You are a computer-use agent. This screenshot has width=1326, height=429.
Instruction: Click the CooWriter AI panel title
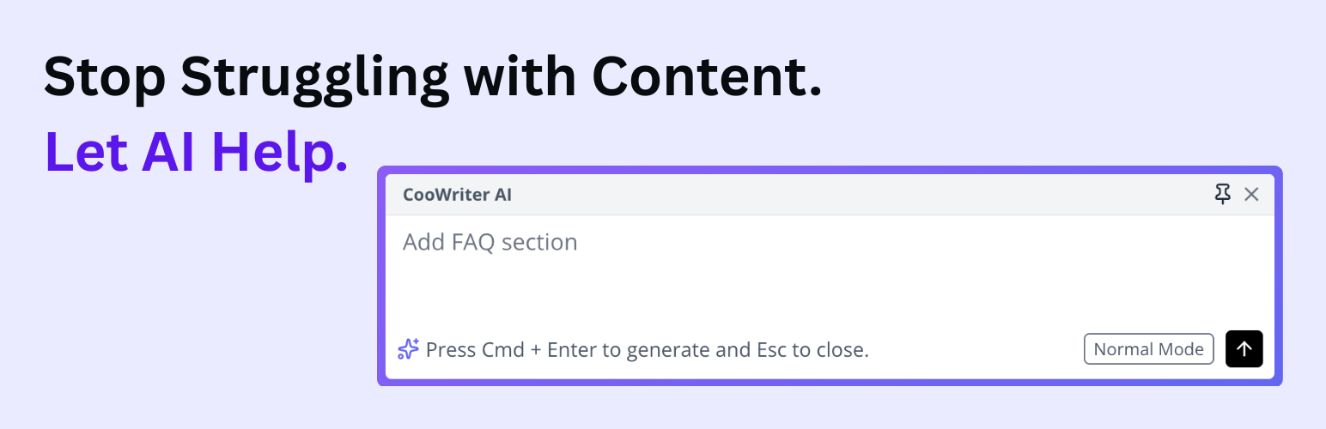457,195
